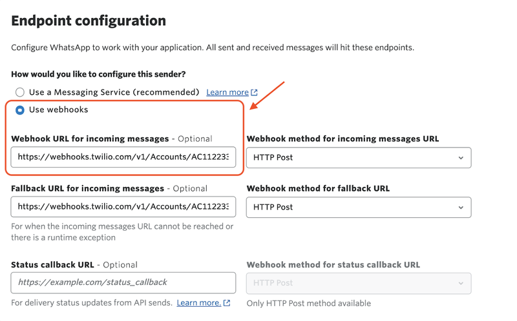Click the Use webhooks label text
Viewport: 517px width, 321px height.
click(x=58, y=110)
